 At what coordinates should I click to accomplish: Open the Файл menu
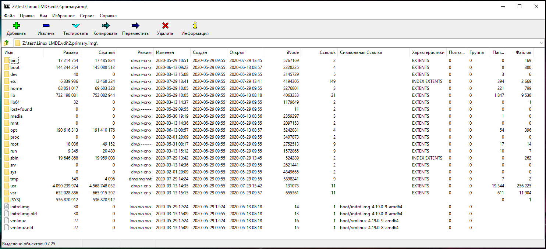click(10, 16)
